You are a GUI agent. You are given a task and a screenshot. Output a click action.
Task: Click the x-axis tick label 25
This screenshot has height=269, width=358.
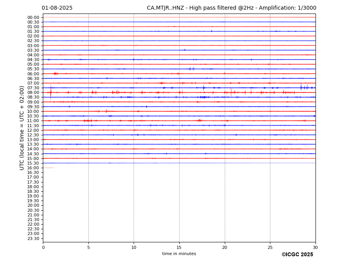coord(270,247)
